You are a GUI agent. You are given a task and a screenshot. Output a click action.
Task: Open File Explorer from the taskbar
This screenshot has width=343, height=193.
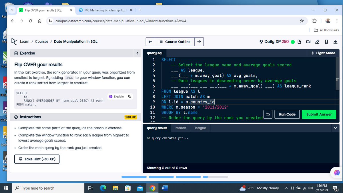tap(115, 188)
